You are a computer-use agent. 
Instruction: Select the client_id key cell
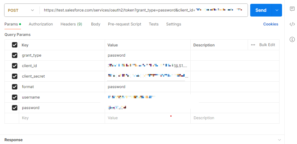pyautogui.click(x=62, y=66)
